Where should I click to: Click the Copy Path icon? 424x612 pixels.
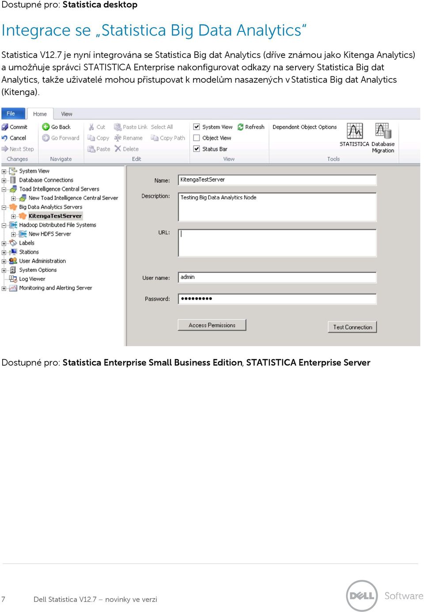(155, 138)
